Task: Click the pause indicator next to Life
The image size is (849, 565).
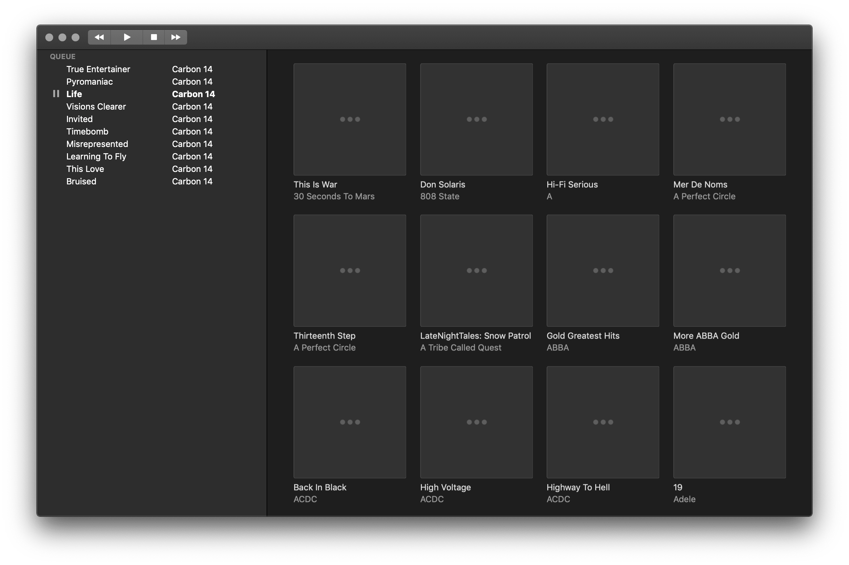Action: click(x=56, y=94)
